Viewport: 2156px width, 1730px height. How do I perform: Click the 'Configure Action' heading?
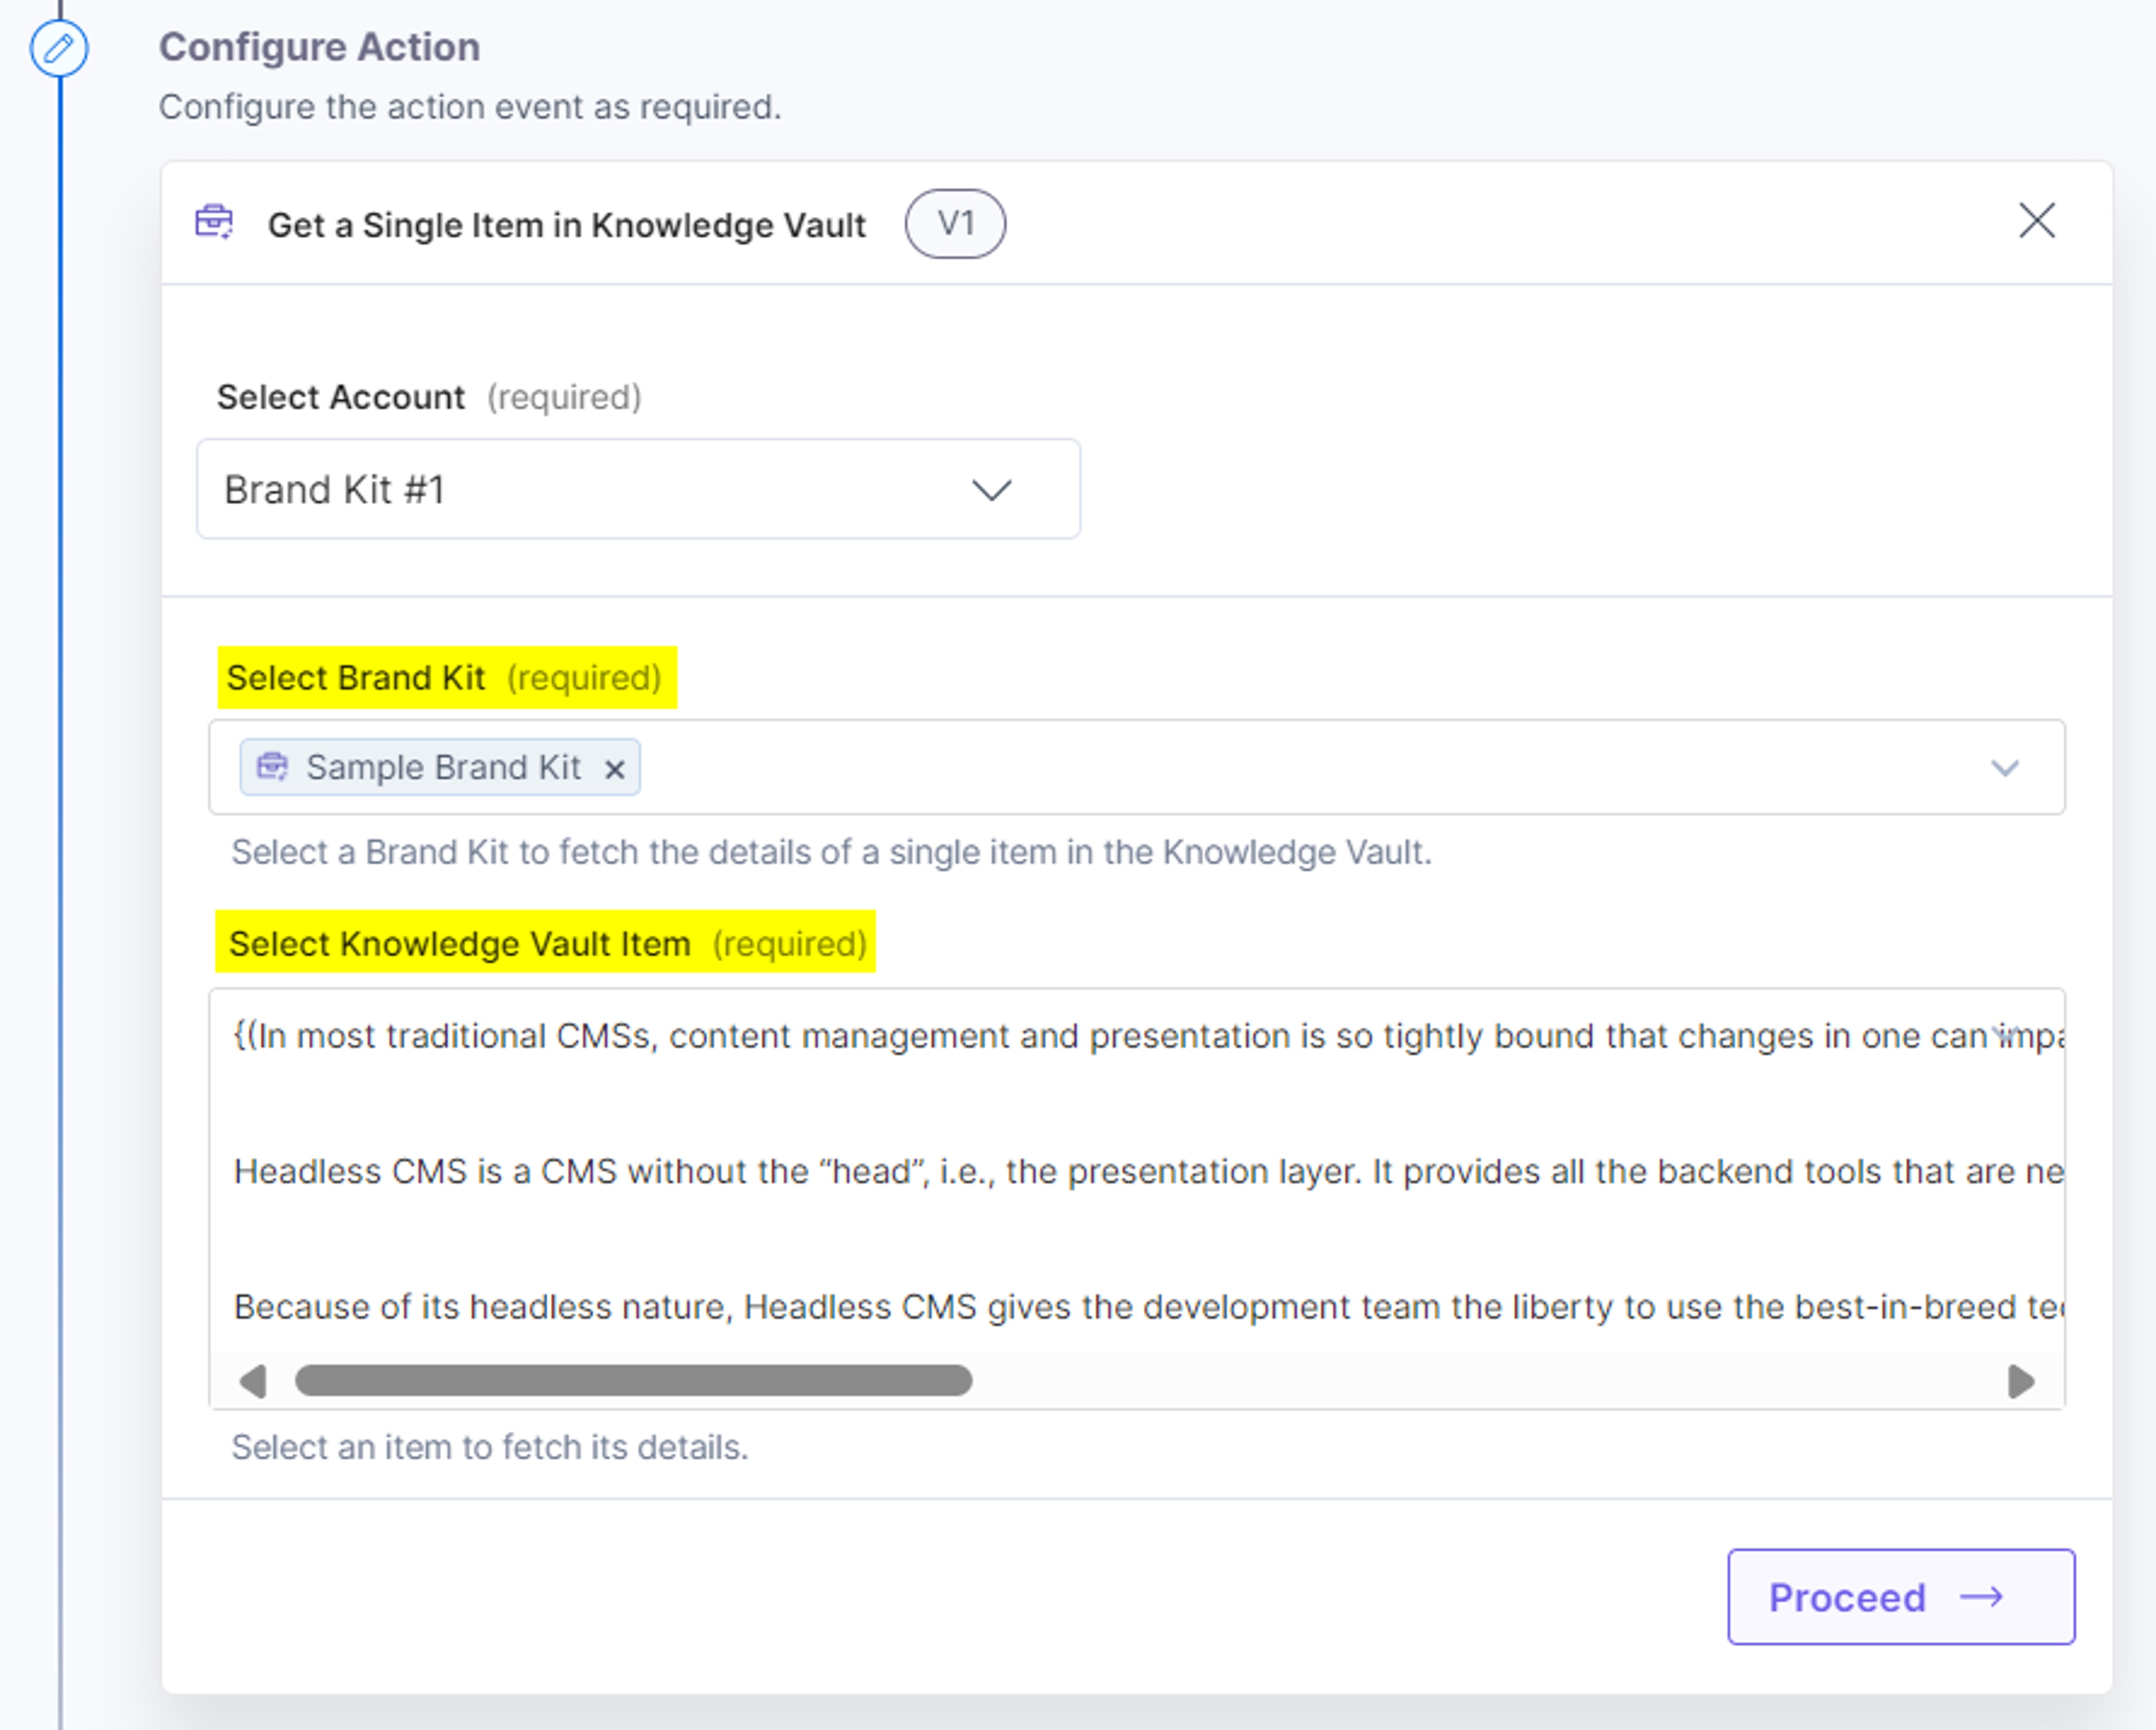[x=320, y=47]
